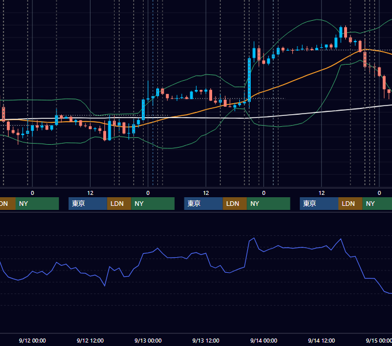Image resolution: width=392 pixels, height=346 pixels.
Task: Select the 東京 session block on 9/14
Action: pos(319,204)
